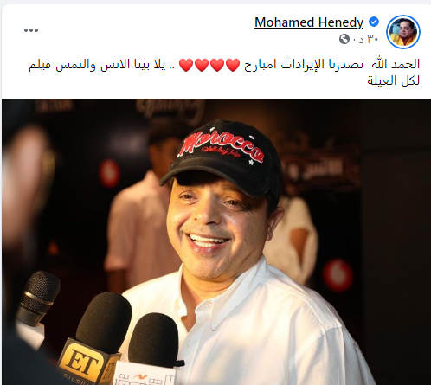
Task: Click the red heart emojis in caption
Action: (x=209, y=65)
